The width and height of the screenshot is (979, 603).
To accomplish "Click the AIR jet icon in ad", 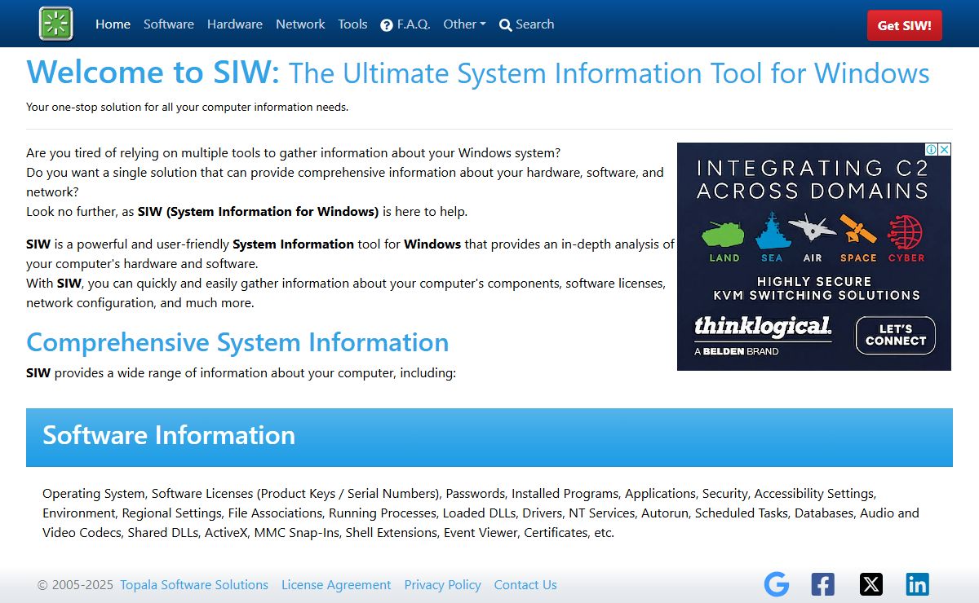I will tap(813, 227).
